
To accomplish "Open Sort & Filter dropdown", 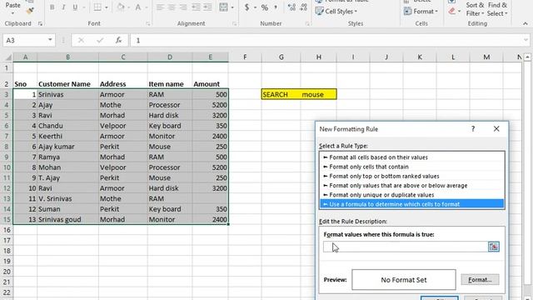I will click(x=475, y=9).
